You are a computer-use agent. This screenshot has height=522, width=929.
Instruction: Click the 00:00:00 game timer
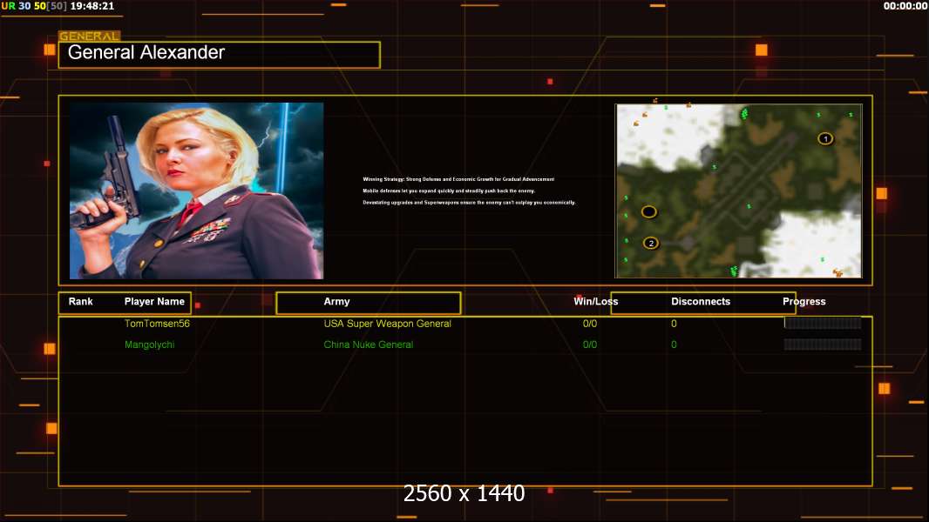point(905,6)
